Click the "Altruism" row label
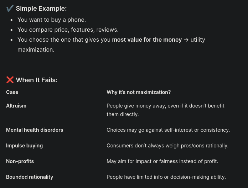Image resolution: width=248 pixels, height=188 pixels. 16,106
